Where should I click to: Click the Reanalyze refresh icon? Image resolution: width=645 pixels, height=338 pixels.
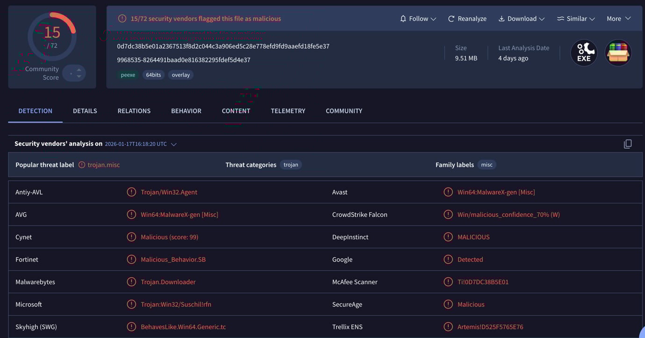(x=451, y=18)
